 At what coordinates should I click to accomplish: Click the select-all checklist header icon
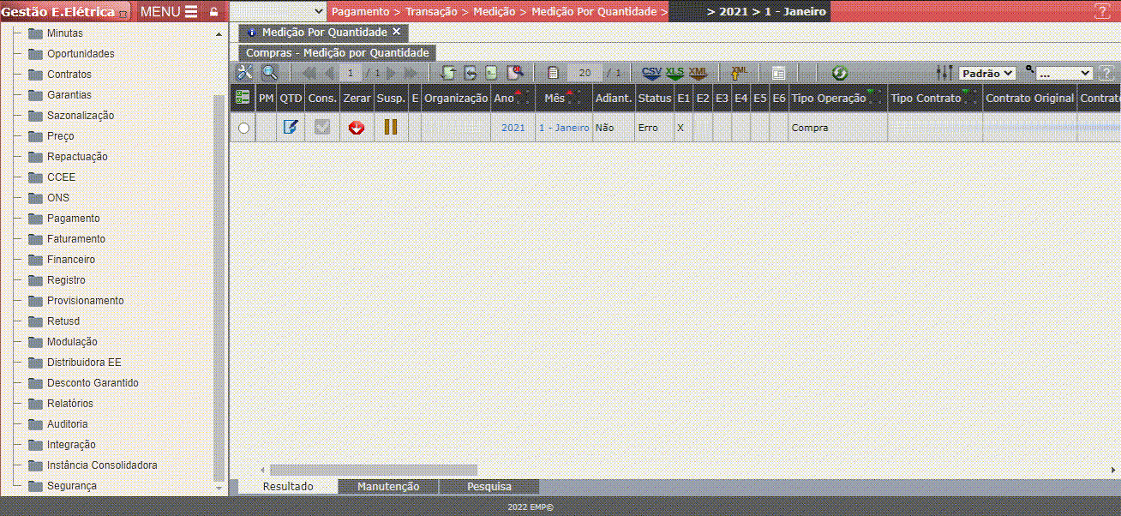click(243, 99)
